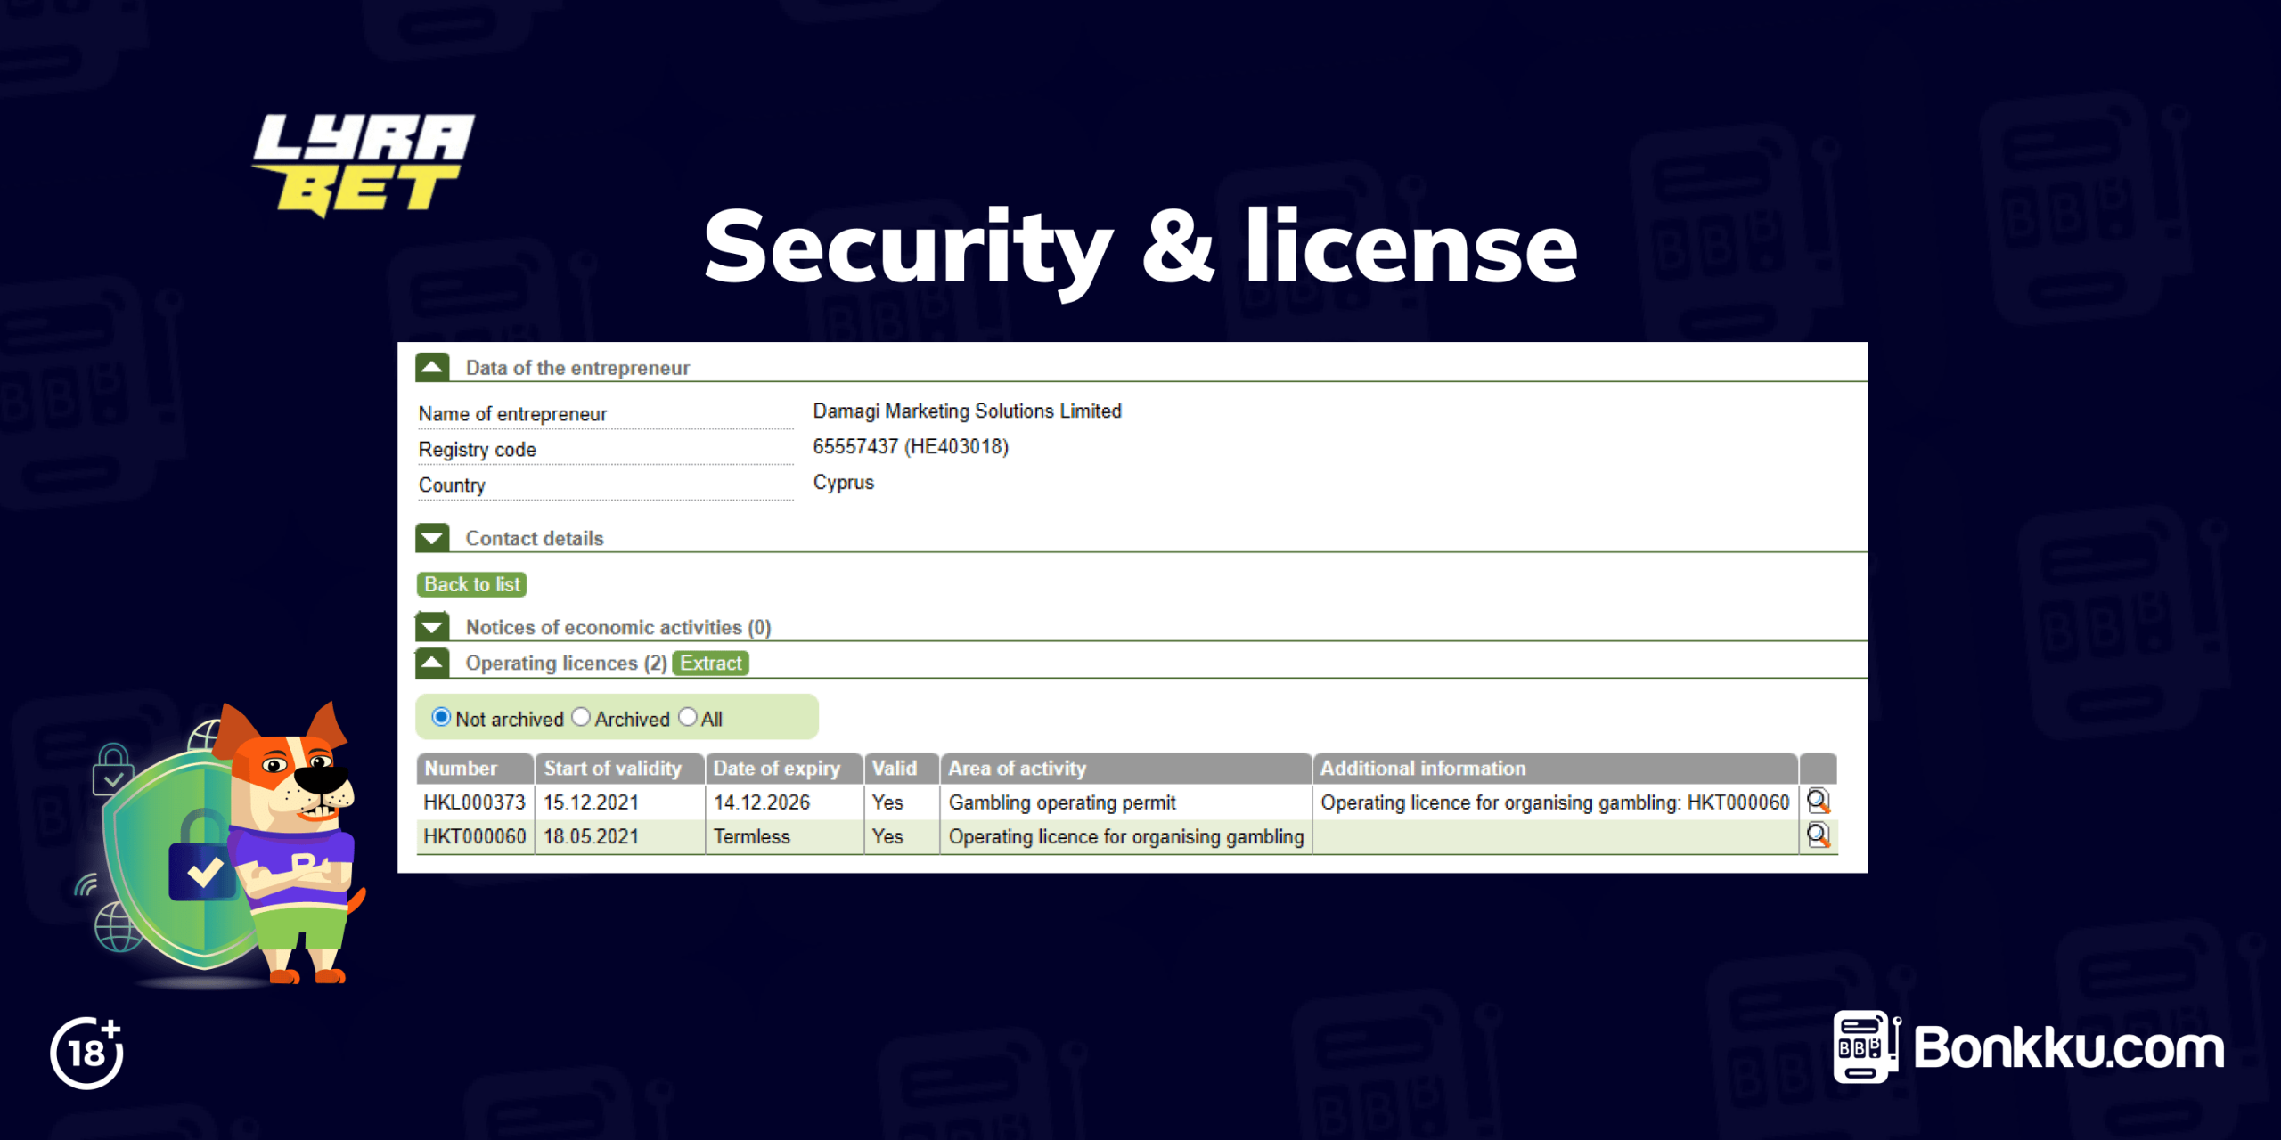The image size is (2281, 1140).
Task: Select the All radio button
Action: pyautogui.click(x=688, y=717)
